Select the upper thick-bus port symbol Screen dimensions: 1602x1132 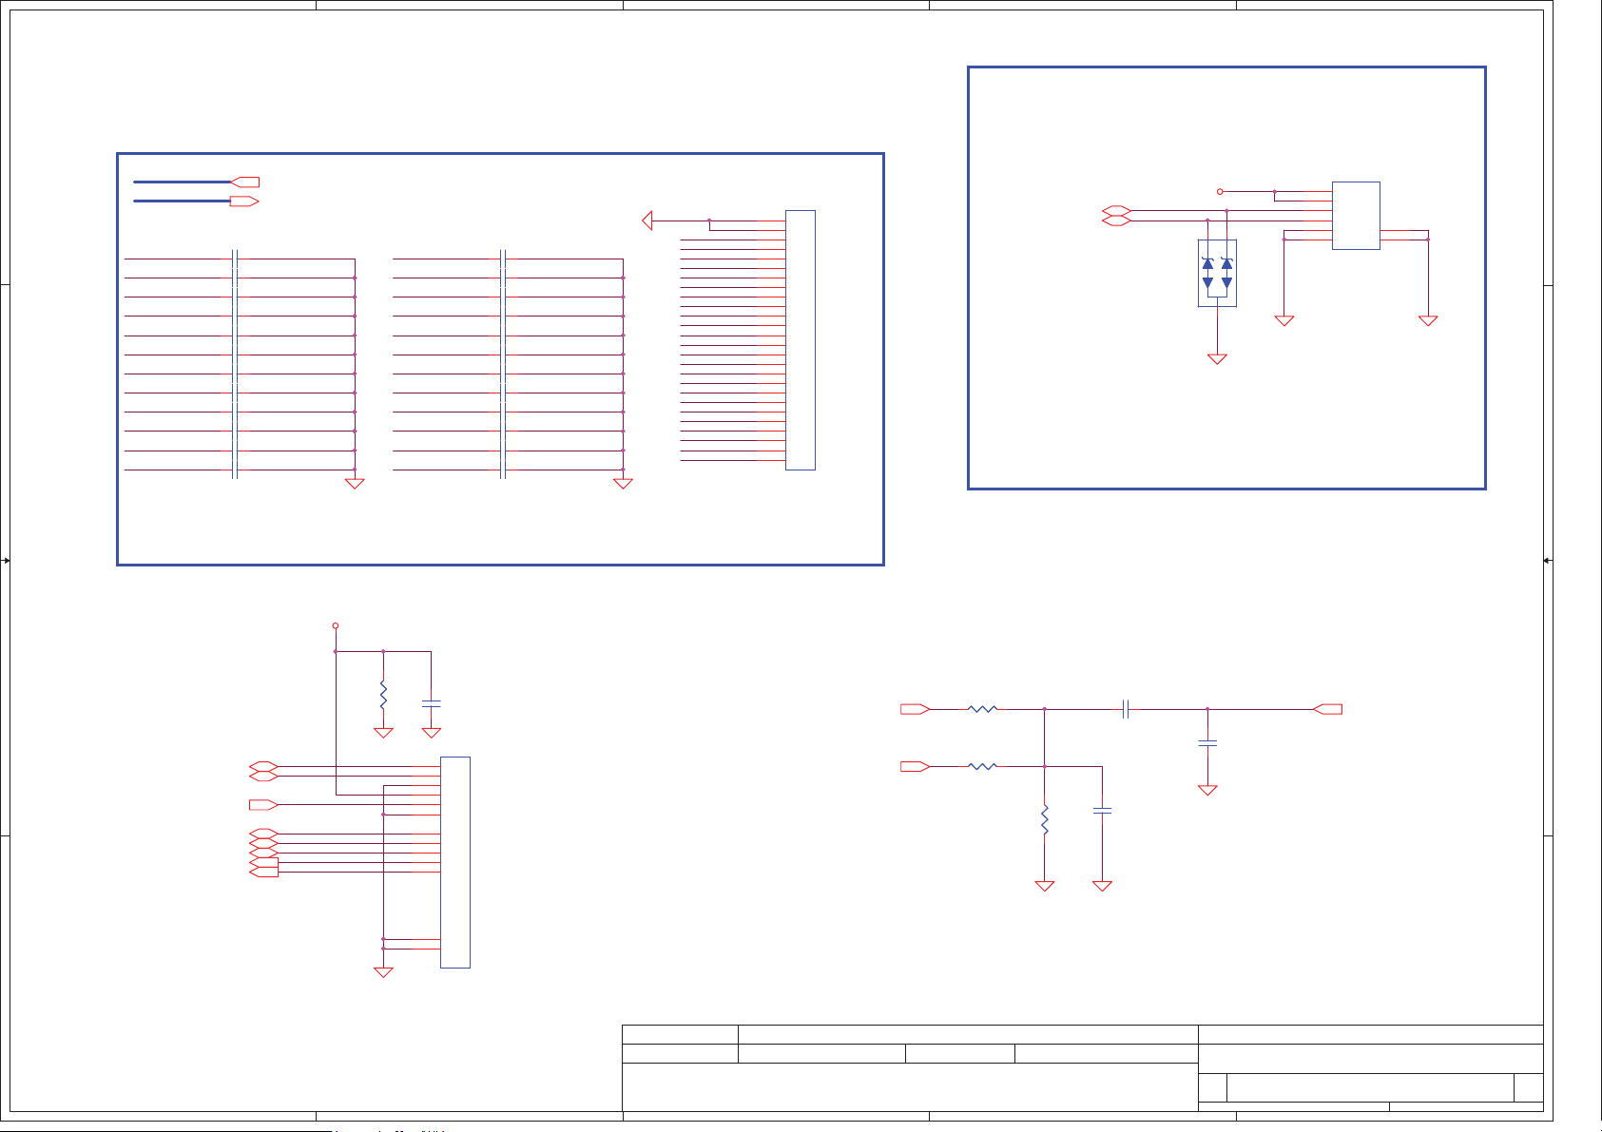tap(245, 182)
